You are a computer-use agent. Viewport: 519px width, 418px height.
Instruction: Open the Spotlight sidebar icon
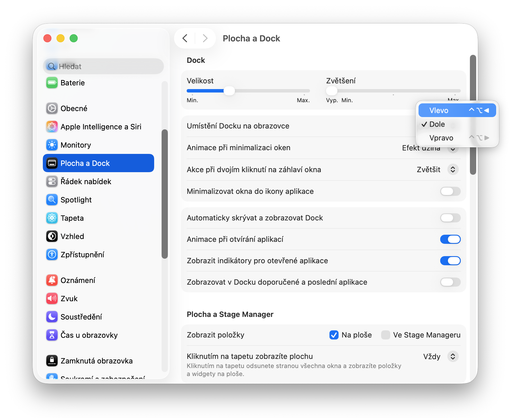pos(52,200)
